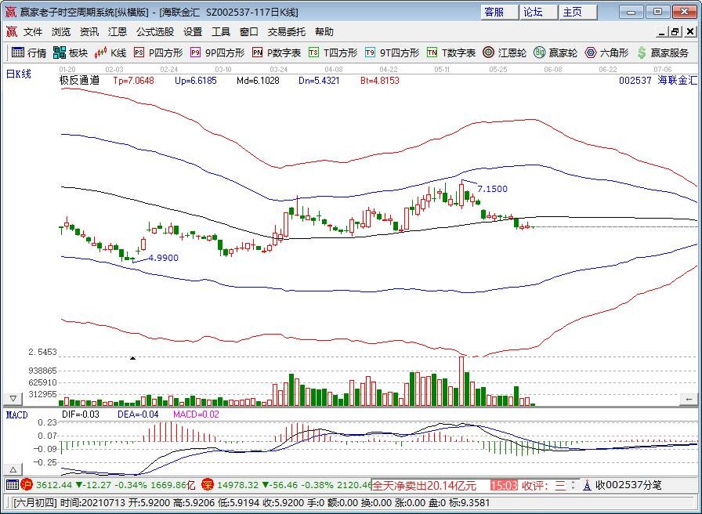This screenshot has height=514, width=702.
Task: Open the T数字表 table
Action: [451, 52]
